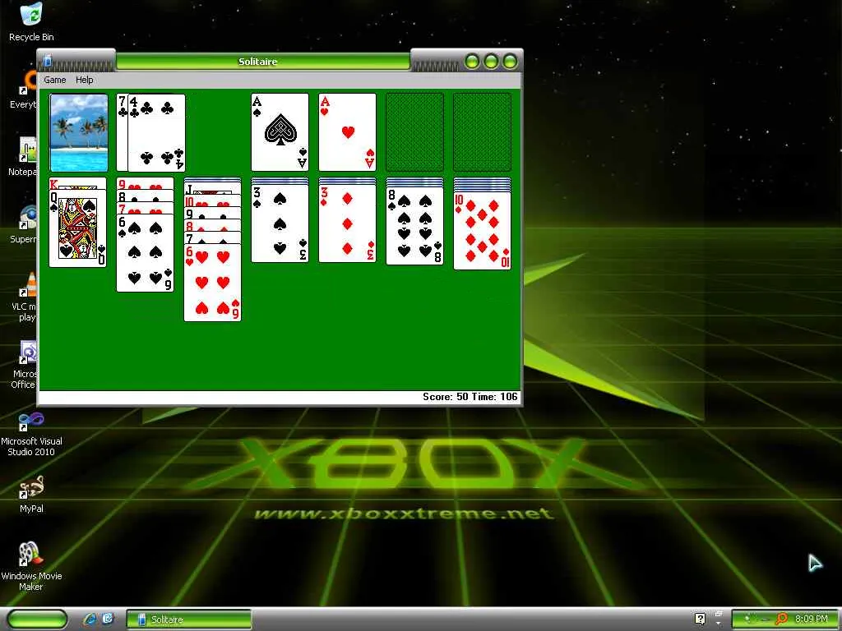
Task: Click the Ace of spades foundation pile
Action: [x=280, y=132]
